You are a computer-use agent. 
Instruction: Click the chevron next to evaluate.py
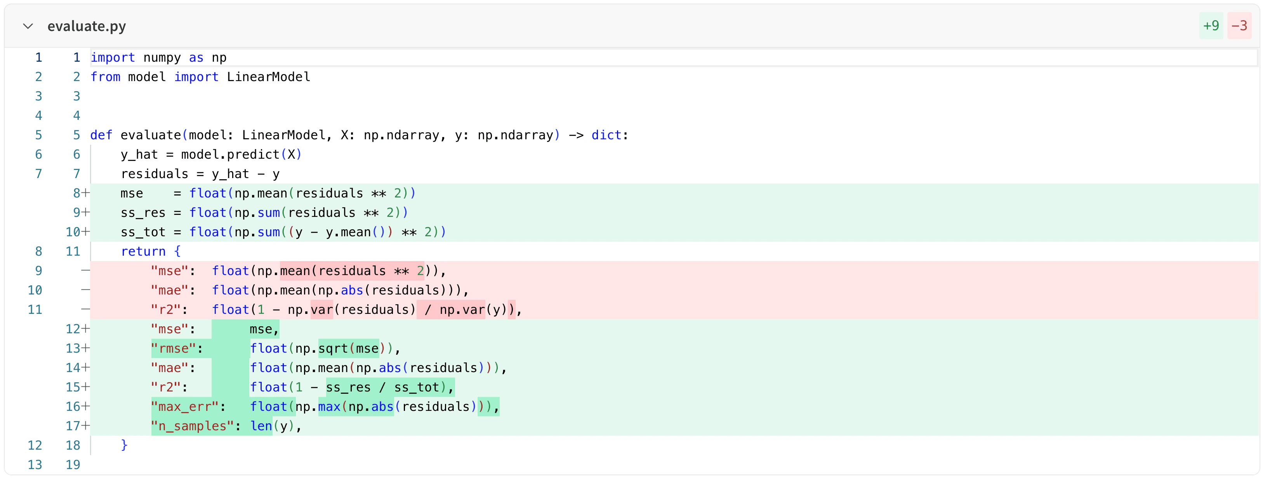pyautogui.click(x=28, y=26)
